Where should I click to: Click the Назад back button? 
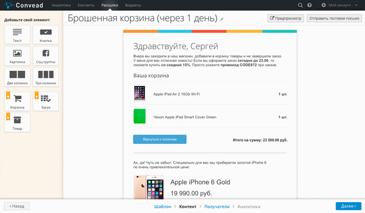[x=17, y=206]
